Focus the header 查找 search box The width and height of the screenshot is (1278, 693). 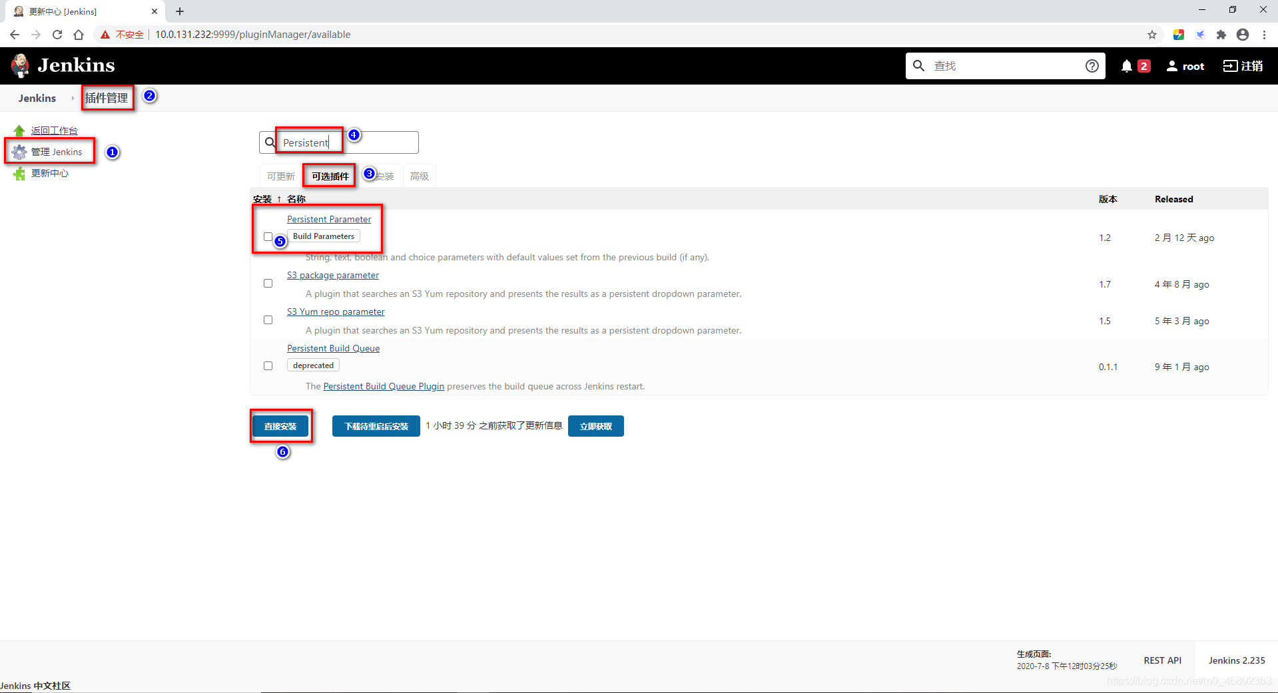1006,66
